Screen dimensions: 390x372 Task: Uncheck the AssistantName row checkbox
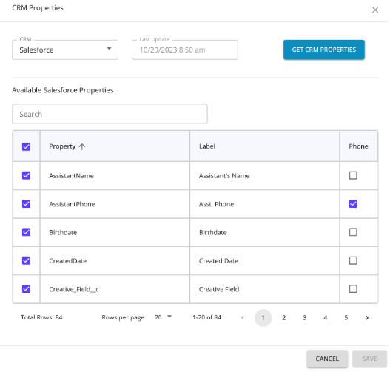coord(26,175)
